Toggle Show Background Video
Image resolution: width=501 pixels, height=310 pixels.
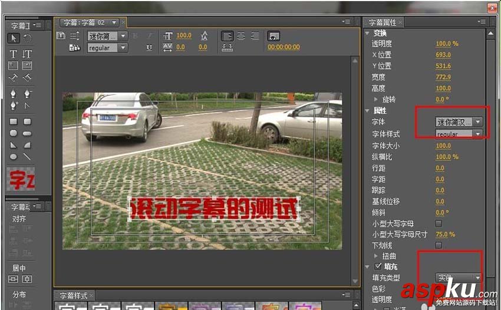click(273, 36)
